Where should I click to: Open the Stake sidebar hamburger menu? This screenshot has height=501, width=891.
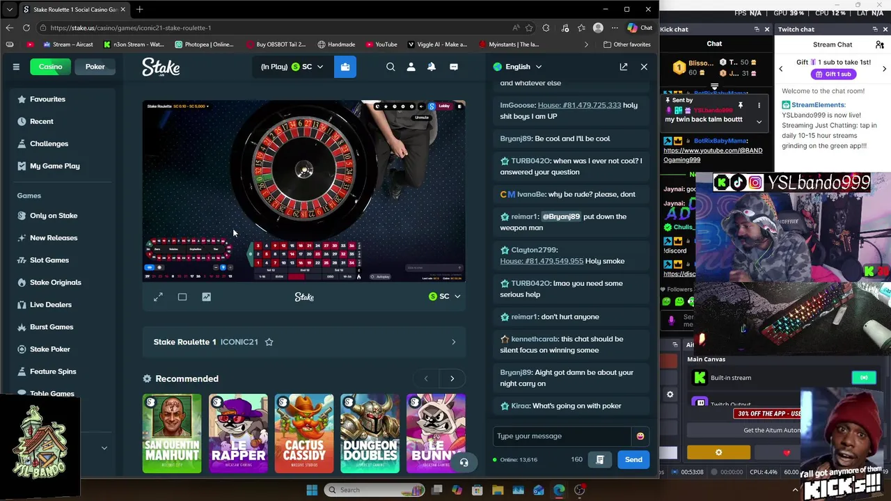coord(16,67)
